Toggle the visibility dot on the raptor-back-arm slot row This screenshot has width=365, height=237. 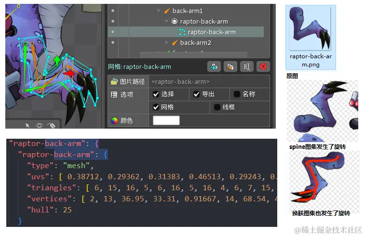click(113, 21)
